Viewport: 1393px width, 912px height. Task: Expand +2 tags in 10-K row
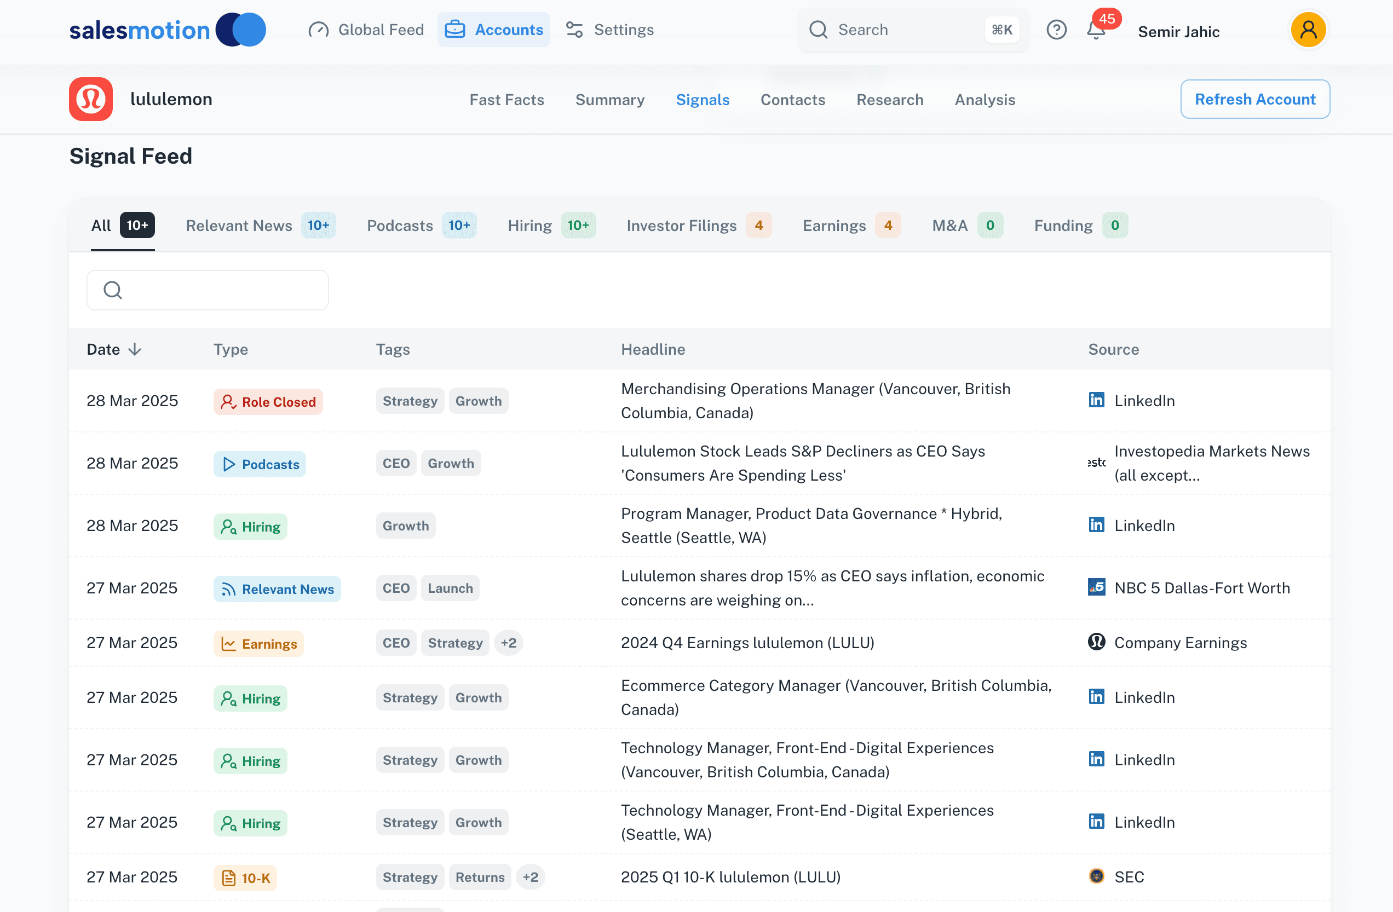click(x=530, y=877)
